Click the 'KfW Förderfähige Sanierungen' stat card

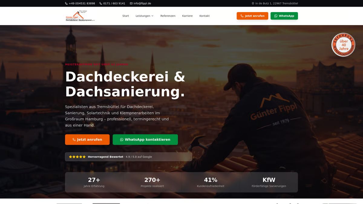[x=269, y=182]
